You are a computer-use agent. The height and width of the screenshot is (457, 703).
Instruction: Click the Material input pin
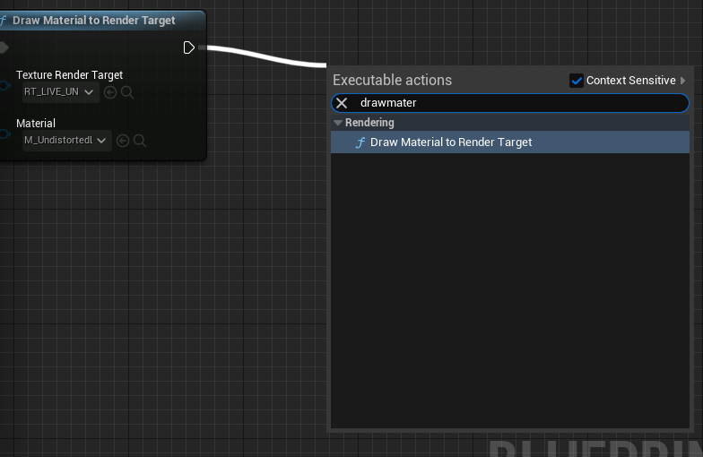tap(4, 134)
